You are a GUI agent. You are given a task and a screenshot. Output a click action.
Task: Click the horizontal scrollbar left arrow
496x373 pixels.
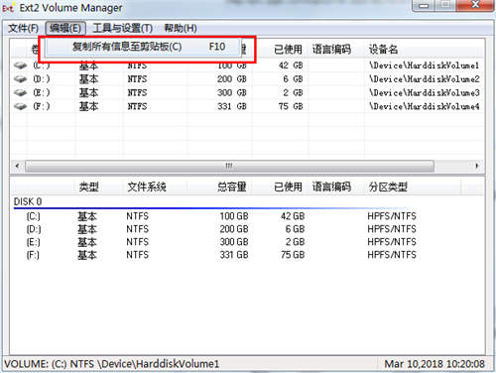pos(18,166)
